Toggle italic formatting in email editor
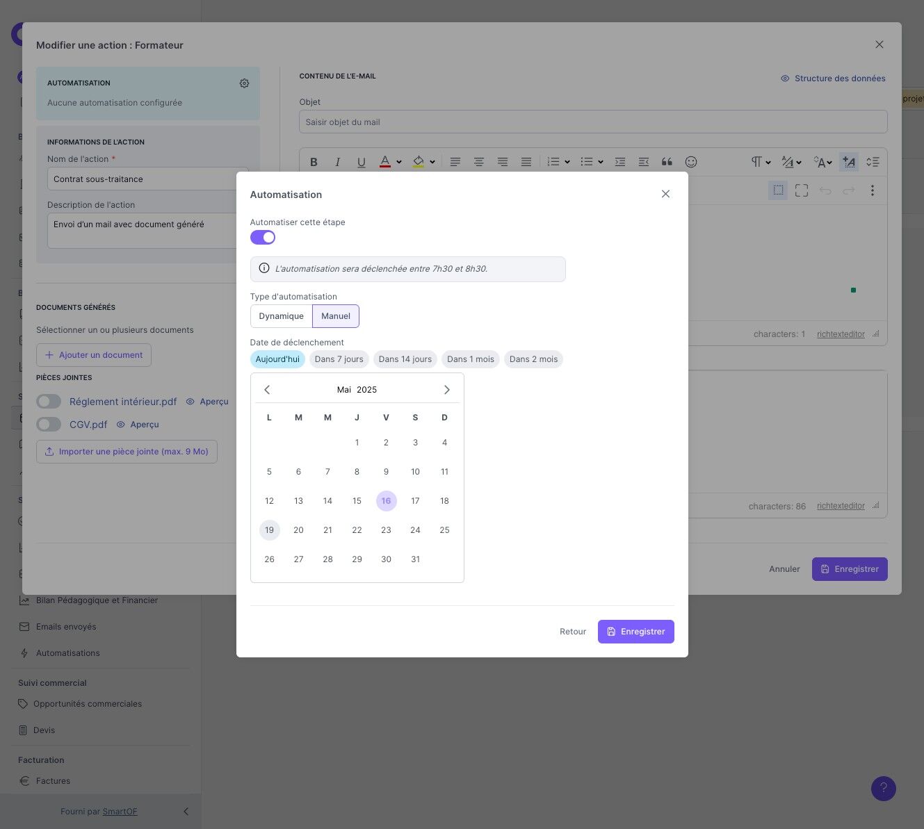 [x=337, y=162]
